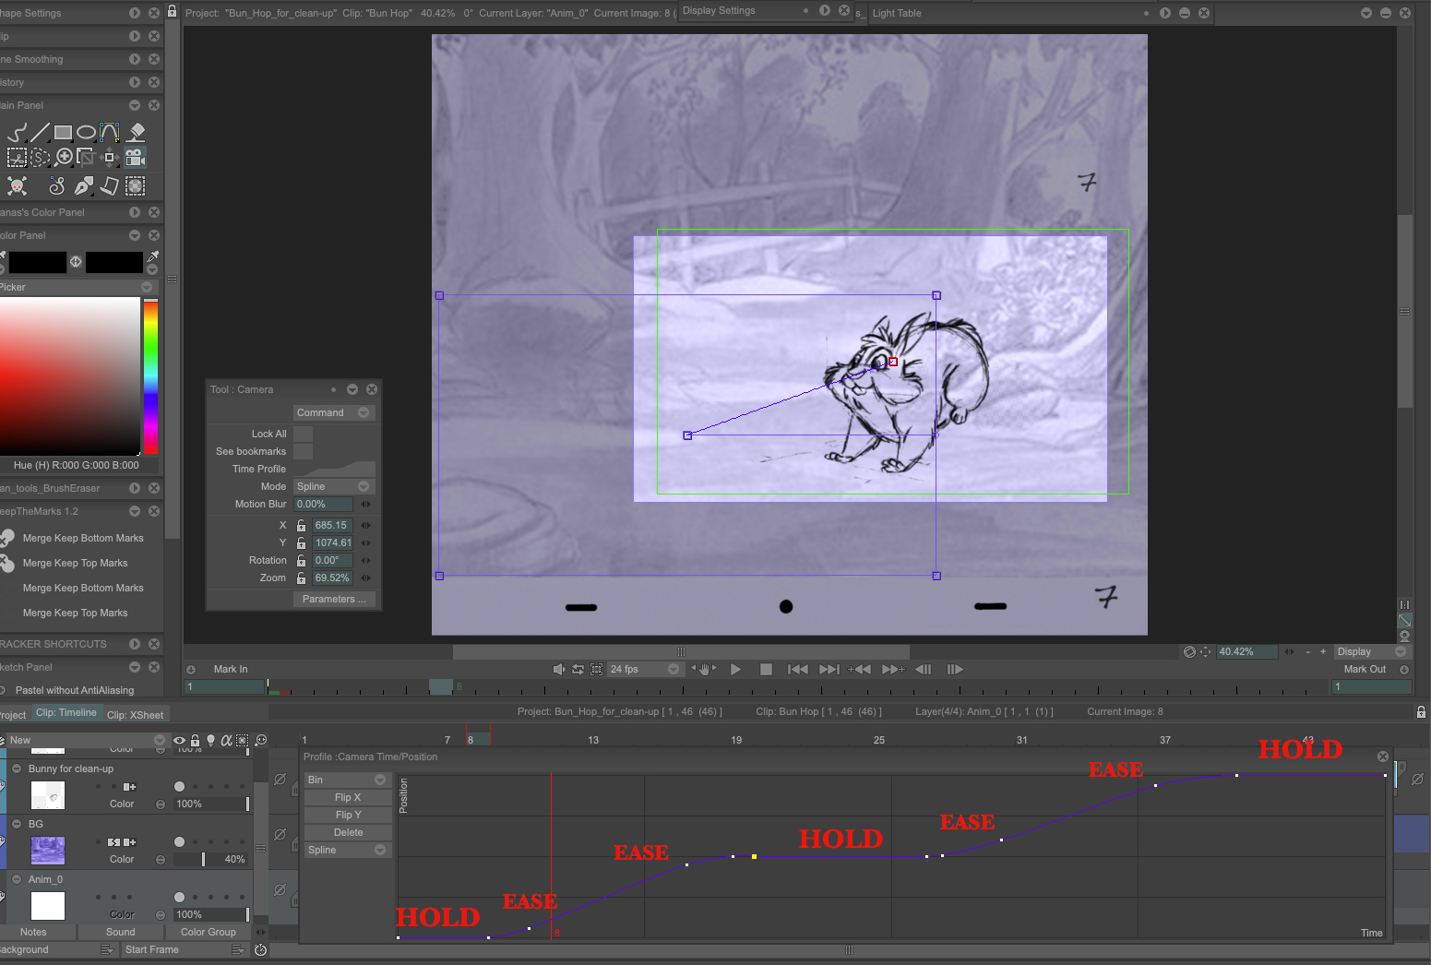
Task: Click the Flip Y button
Action: (x=348, y=815)
